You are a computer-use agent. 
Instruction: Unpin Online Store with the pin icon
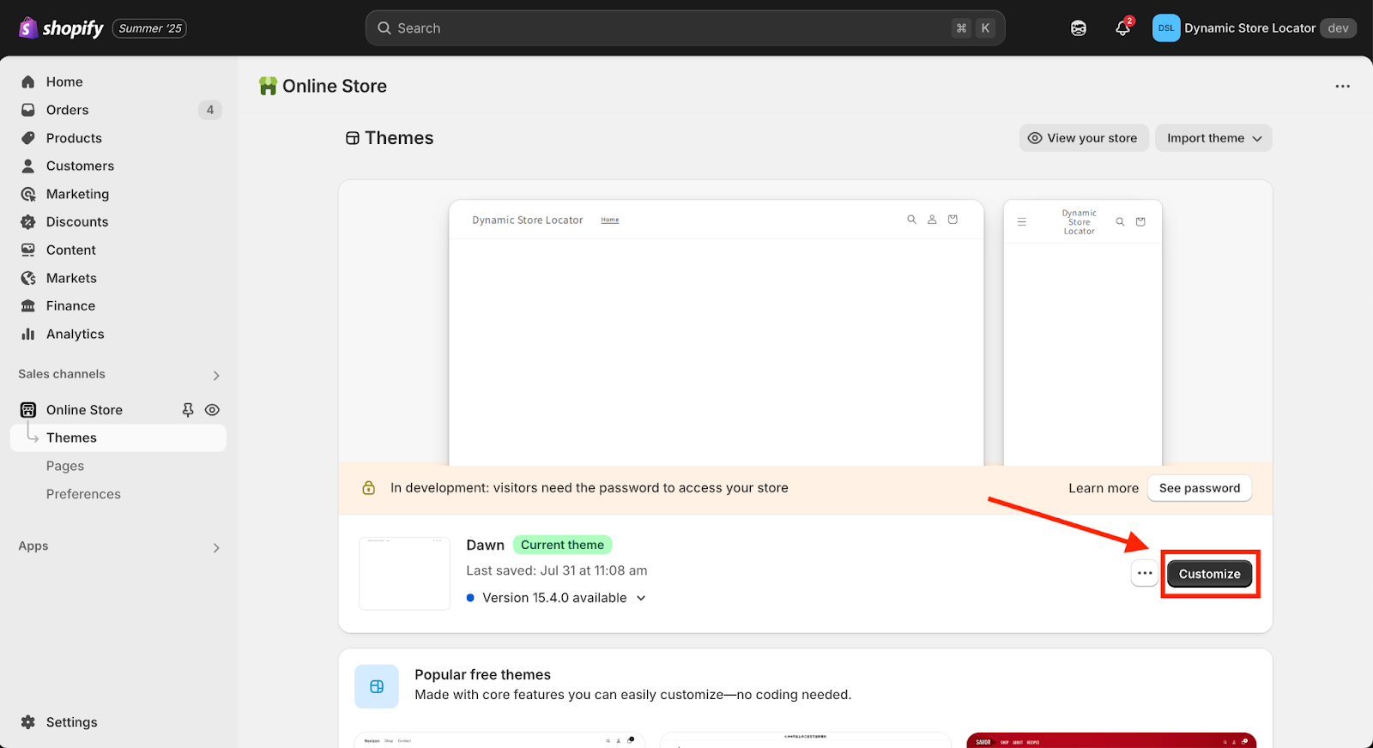(x=188, y=410)
